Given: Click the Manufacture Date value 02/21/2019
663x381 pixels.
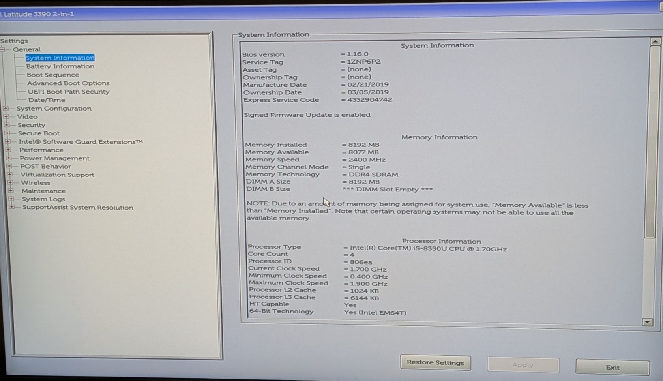Looking at the screenshot, I should (x=368, y=84).
